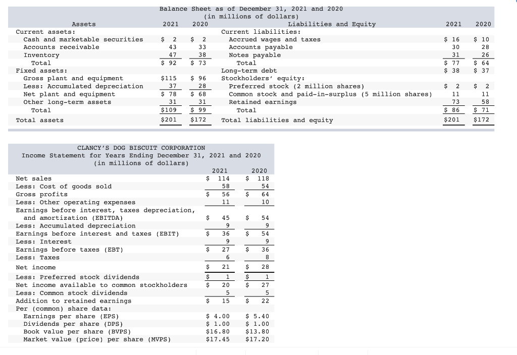Click the 'Total assets' label
Image resolution: width=517 pixels, height=355 pixels.
pyautogui.click(x=39, y=120)
